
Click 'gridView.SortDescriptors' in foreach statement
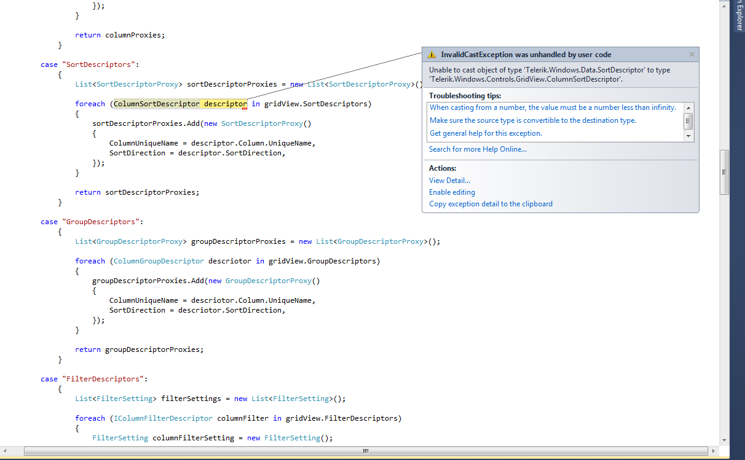click(316, 104)
